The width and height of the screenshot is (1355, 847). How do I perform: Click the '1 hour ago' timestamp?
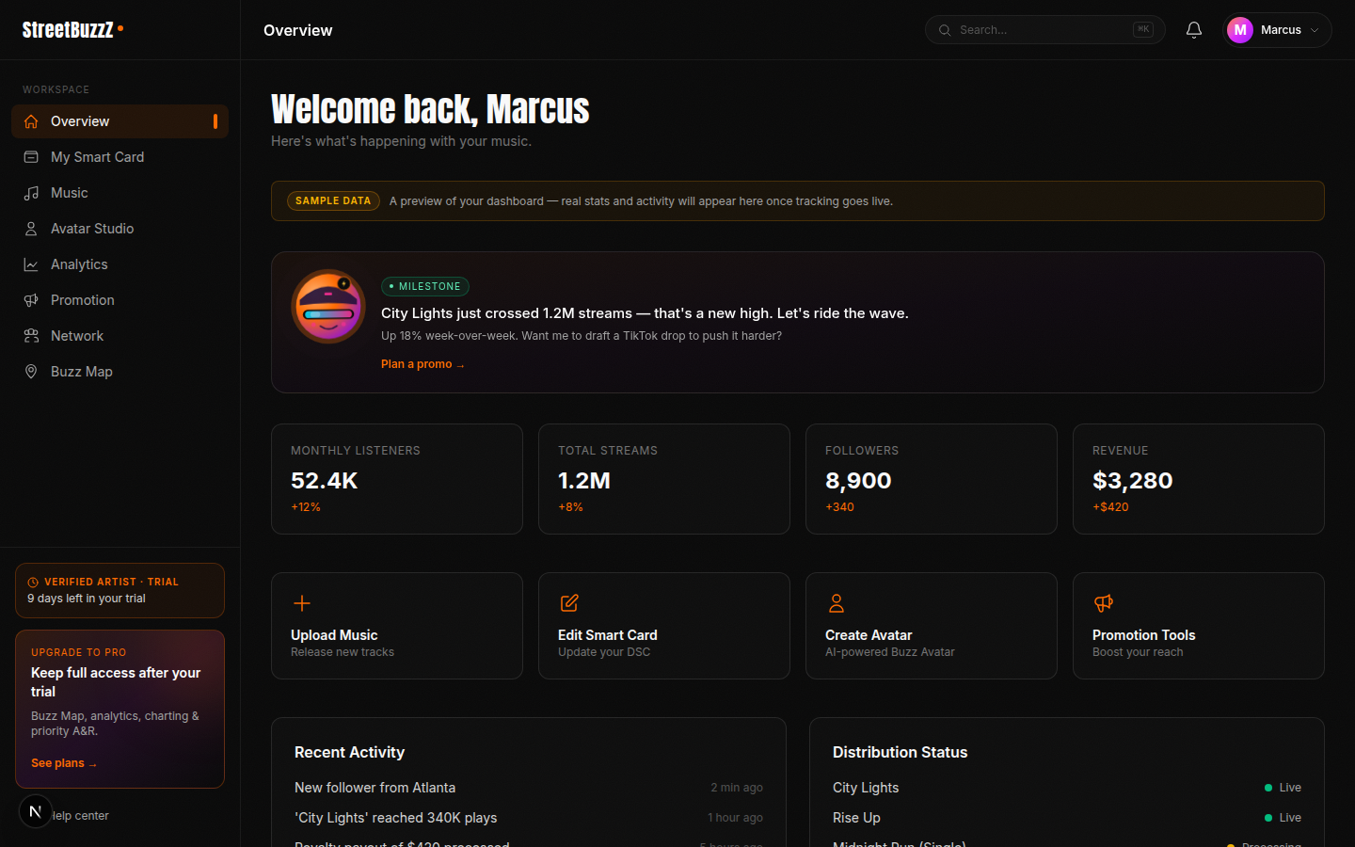point(735,818)
